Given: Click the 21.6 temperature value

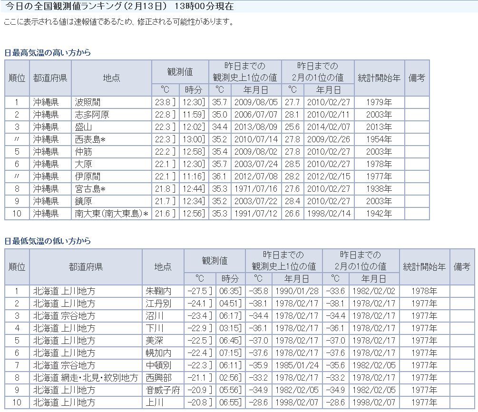Looking at the screenshot, I should [163, 214].
